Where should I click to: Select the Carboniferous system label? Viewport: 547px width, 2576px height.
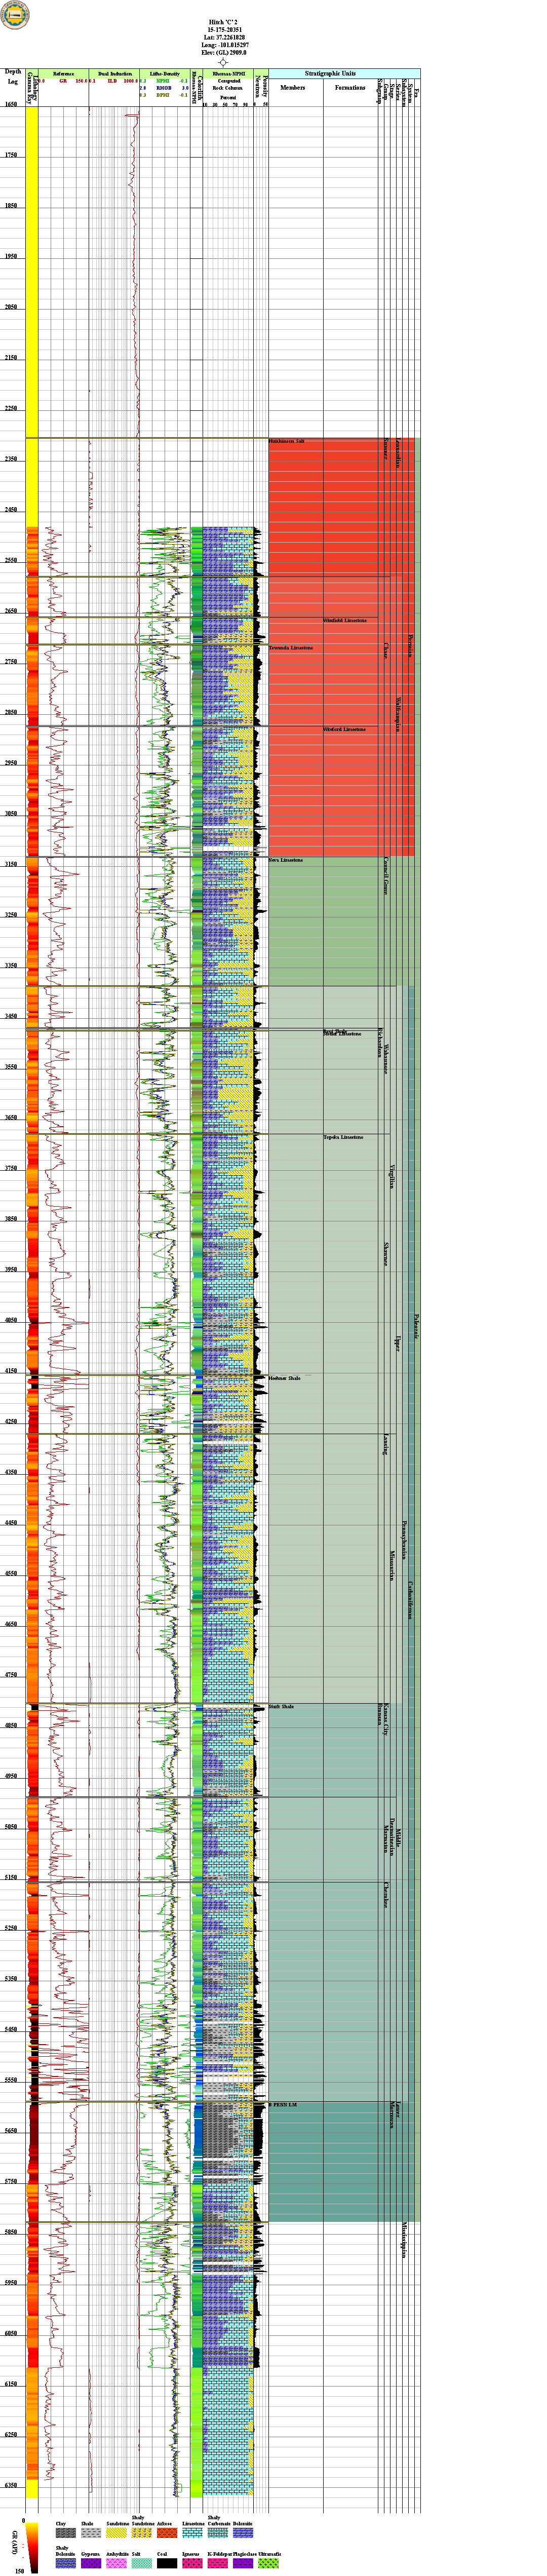tap(410, 1600)
